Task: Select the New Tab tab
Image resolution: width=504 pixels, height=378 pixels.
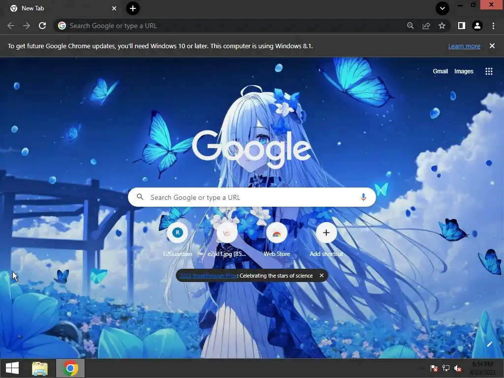Action: click(x=63, y=8)
